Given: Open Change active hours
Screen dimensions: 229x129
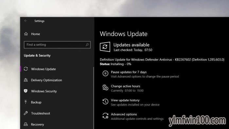Looking at the screenshot, I should coord(125,86).
